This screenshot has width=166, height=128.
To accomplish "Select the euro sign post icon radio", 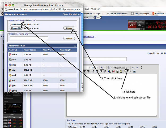I will click(x=105, y=127).
